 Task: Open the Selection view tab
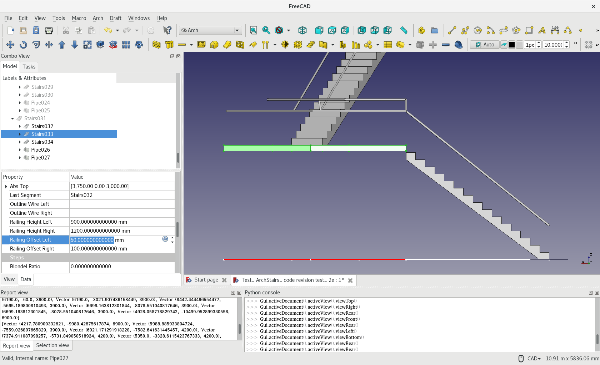(52, 345)
